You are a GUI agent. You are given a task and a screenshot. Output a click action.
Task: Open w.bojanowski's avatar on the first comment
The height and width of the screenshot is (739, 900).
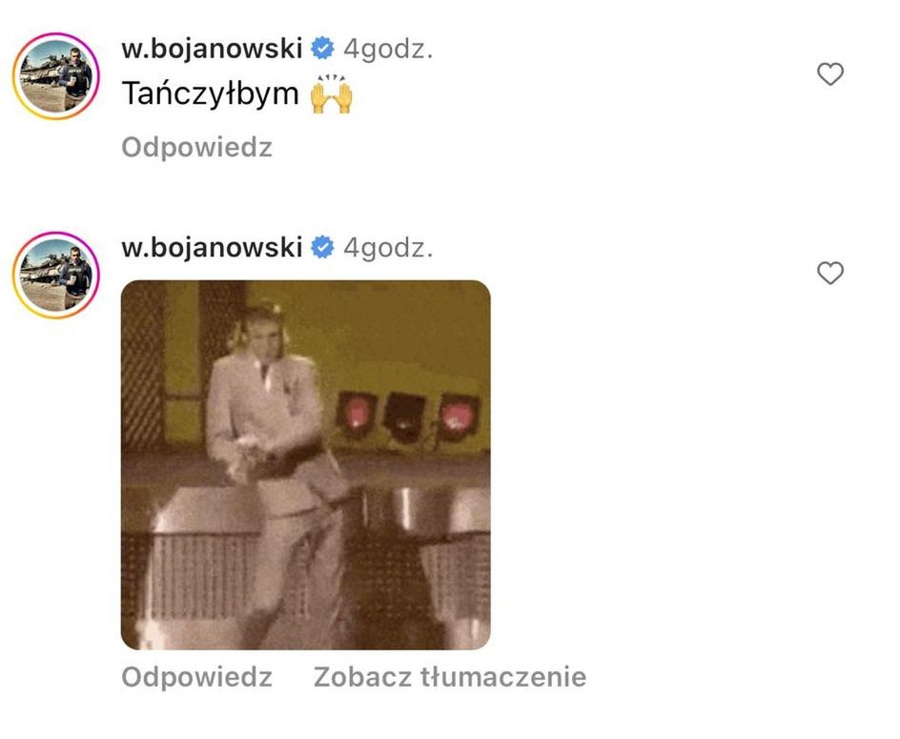pyautogui.click(x=56, y=76)
